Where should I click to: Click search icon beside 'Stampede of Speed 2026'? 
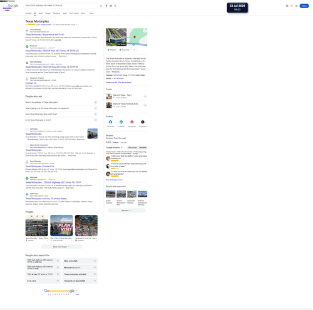(95, 281)
